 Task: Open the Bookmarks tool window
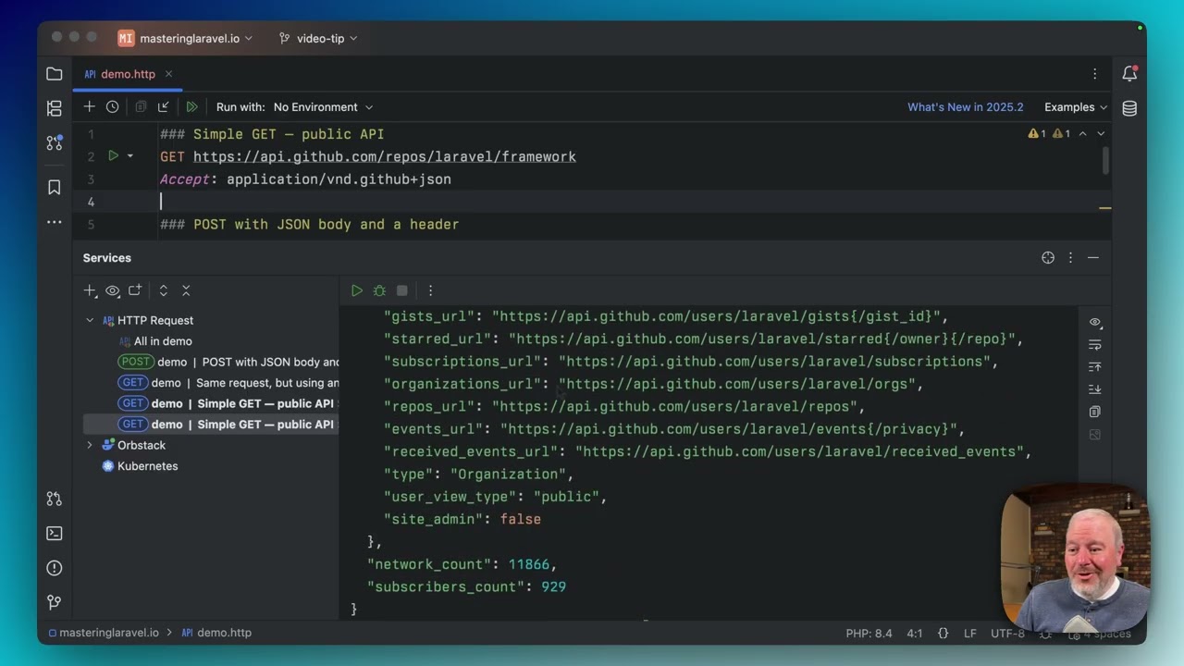55,188
